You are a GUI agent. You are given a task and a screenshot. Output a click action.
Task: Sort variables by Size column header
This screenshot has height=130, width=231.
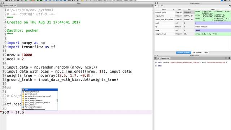189,9
